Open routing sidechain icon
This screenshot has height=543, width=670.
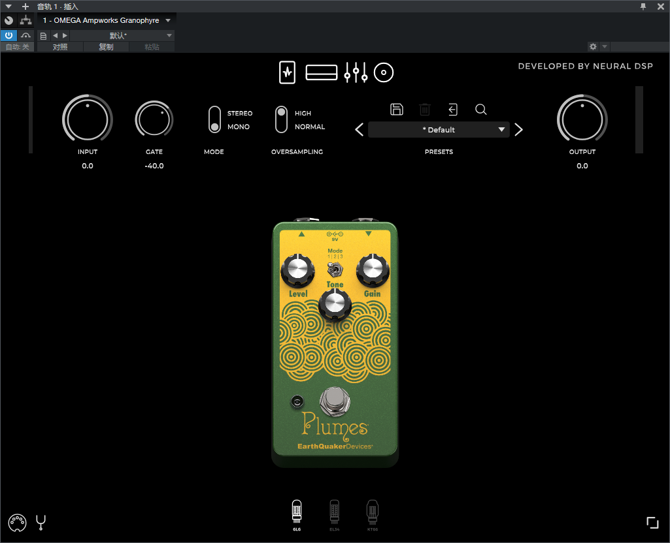(x=25, y=20)
